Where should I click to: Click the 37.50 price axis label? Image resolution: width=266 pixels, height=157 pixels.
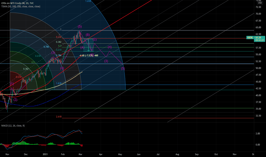tap(258, 102)
